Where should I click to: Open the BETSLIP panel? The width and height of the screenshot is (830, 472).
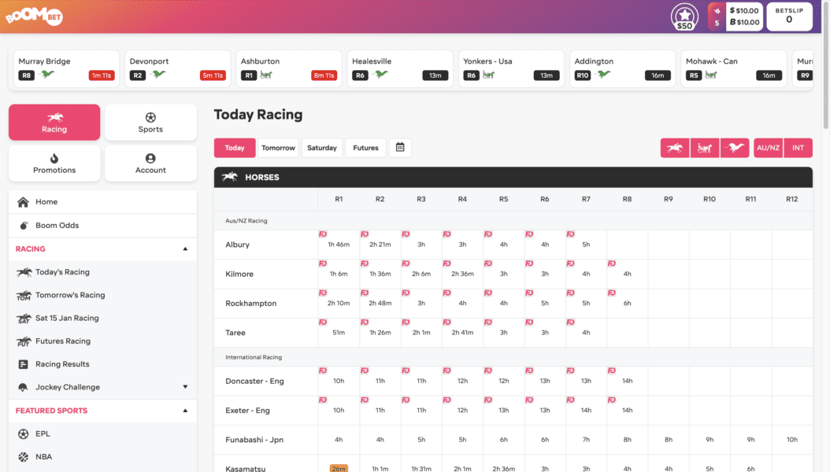(x=789, y=16)
